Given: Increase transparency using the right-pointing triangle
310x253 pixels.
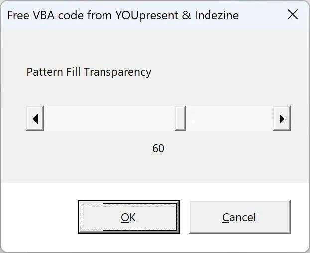Looking at the screenshot, I should pos(282,119).
